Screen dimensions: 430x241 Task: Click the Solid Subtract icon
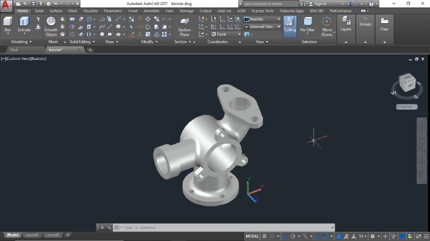pos(72,27)
